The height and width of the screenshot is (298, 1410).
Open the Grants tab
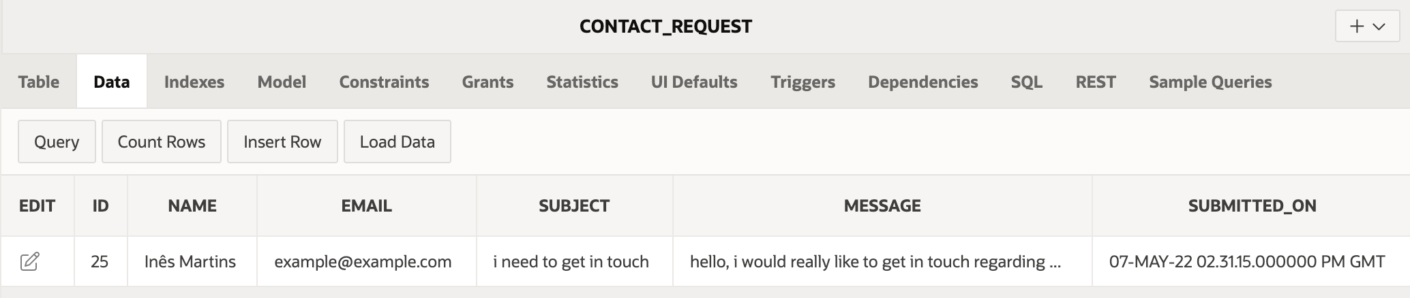pos(487,82)
